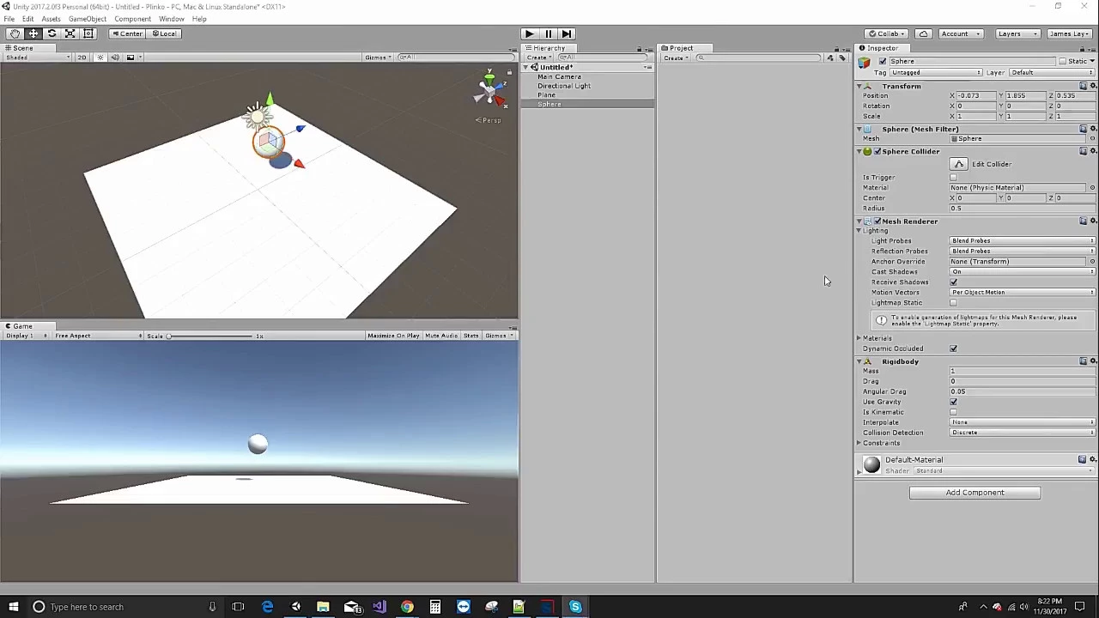This screenshot has height=618, width=1099.
Task: Click the Add Component button
Action: click(975, 493)
